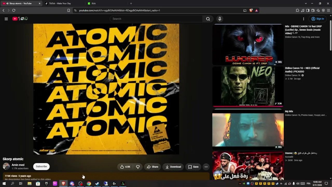Image resolution: width=332 pixels, height=187 pixels.
Task: Toggle the browser sidebar panel
Action: (308, 10)
